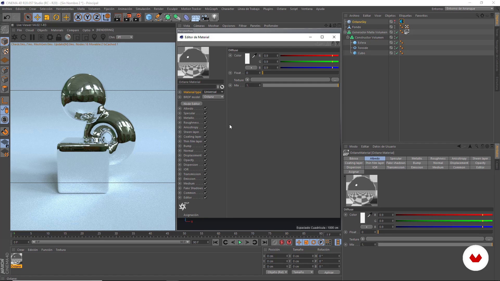Switch to the Specular tab in attributes
The width and height of the screenshot is (500, 281).
[396, 158]
